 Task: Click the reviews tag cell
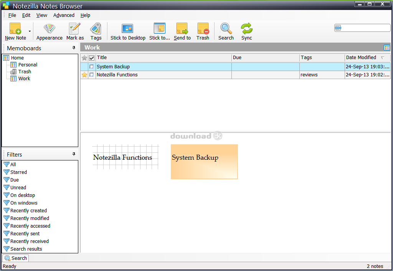pos(322,75)
